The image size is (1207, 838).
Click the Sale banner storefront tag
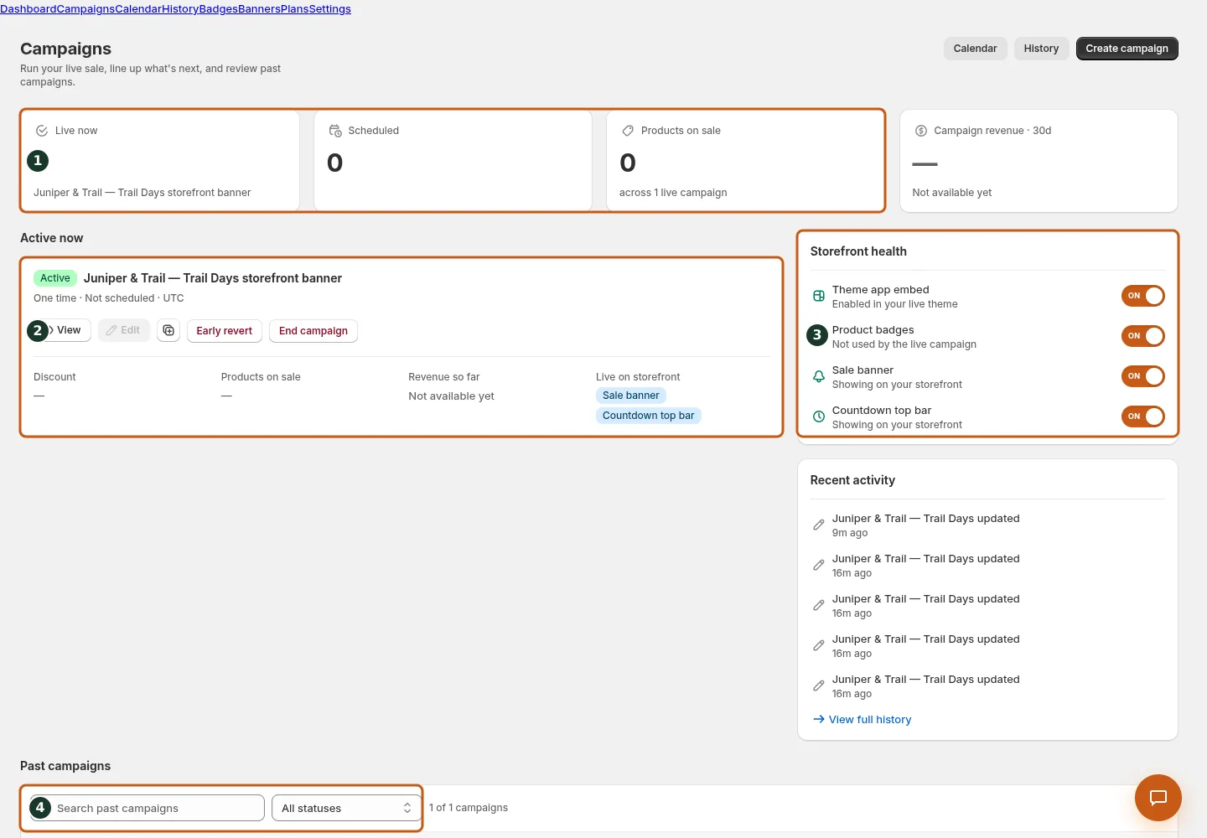631,396
